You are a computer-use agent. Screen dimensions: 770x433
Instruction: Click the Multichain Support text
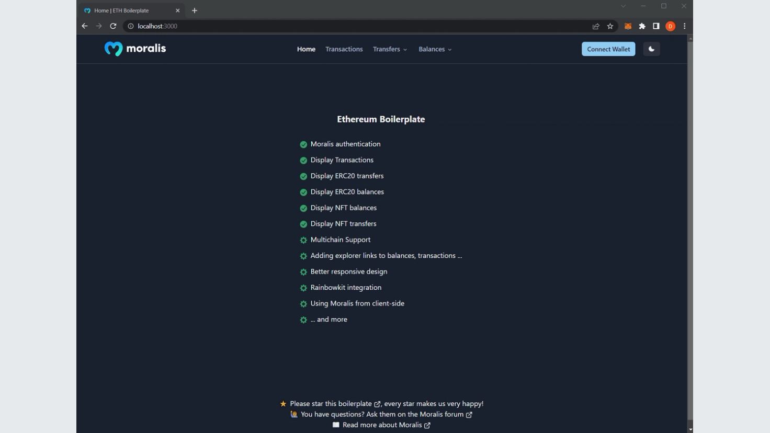coord(341,240)
